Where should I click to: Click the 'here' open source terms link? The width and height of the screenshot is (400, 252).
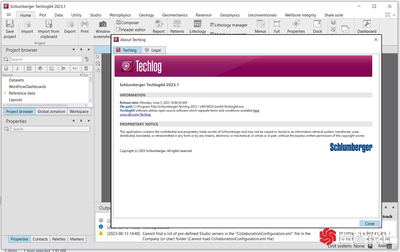[256, 111]
